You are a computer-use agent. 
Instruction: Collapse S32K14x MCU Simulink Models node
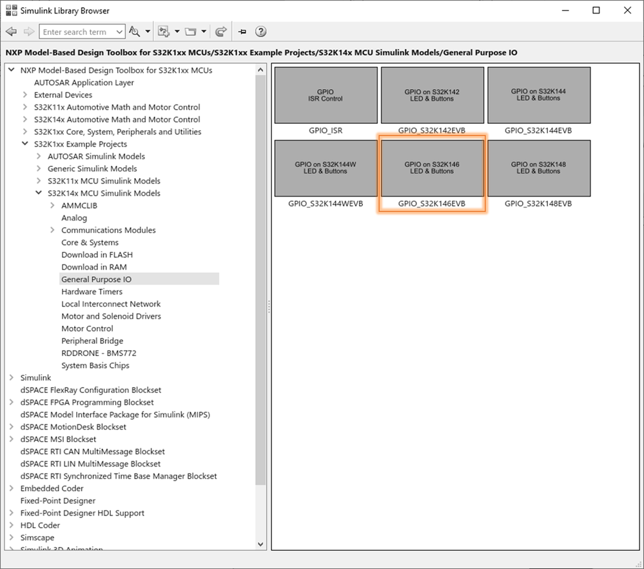point(39,193)
